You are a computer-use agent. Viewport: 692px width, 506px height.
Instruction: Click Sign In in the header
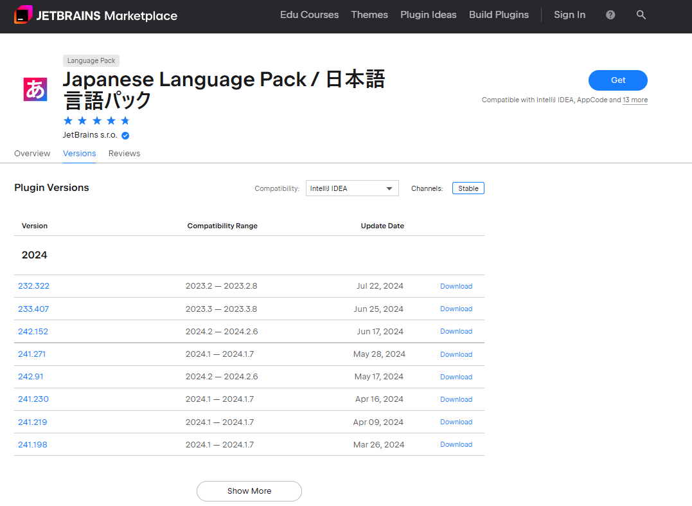(569, 15)
